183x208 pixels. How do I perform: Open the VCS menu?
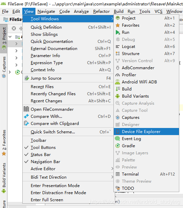pos(158,11)
